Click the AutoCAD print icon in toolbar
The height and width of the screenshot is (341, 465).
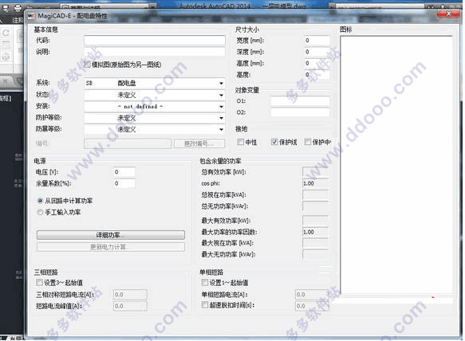[18, 8]
